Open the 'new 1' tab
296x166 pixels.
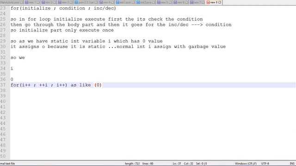click(32, 2)
